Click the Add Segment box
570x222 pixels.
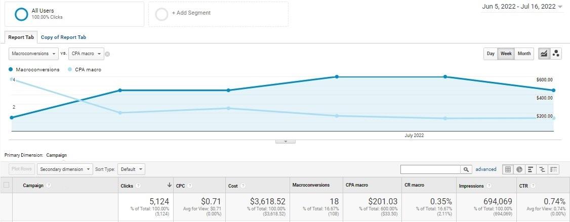218,14
